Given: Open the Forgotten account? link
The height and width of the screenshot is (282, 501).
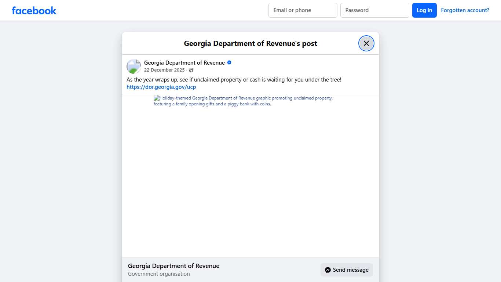Looking at the screenshot, I should click(x=465, y=10).
